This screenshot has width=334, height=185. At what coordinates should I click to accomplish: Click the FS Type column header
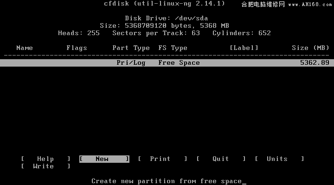pos(173,48)
